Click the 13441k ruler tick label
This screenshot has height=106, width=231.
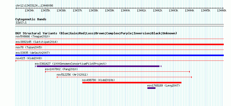coord(141,10)
